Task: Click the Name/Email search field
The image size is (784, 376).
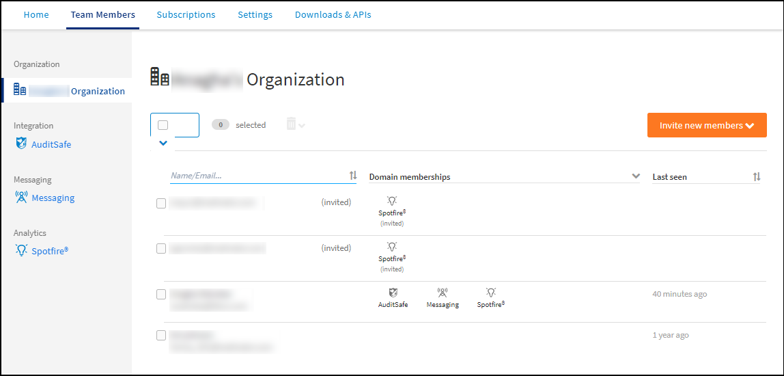Action: tap(256, 176)
